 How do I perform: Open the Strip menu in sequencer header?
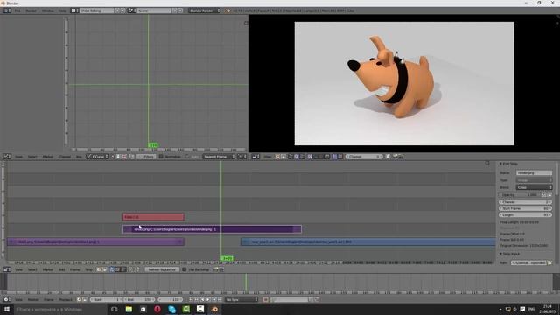pyautogui.click(x=89, y=269)
